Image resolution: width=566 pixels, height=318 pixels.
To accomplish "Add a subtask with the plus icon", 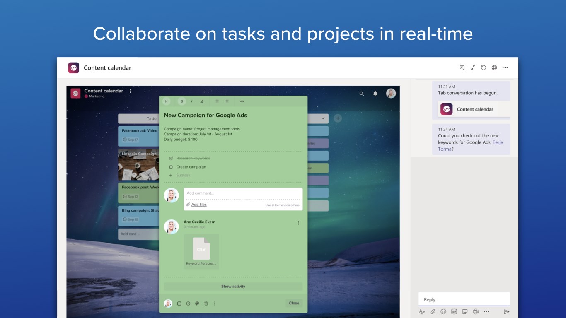I will coord(171,175).
